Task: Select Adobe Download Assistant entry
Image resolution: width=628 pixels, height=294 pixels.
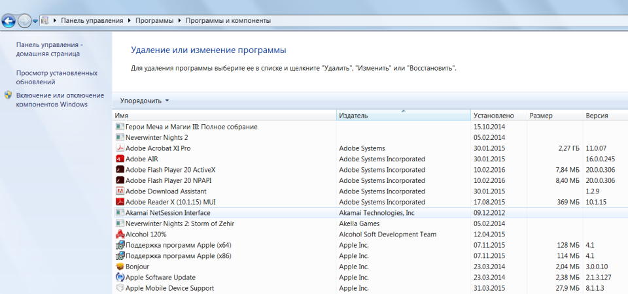Action: click(166, 191)
